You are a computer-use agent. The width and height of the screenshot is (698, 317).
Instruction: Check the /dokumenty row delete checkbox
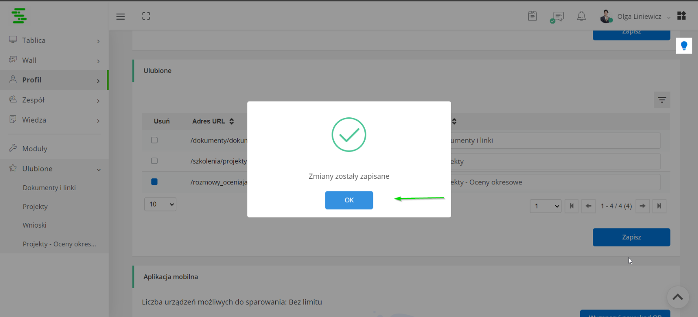click(154, 140)
